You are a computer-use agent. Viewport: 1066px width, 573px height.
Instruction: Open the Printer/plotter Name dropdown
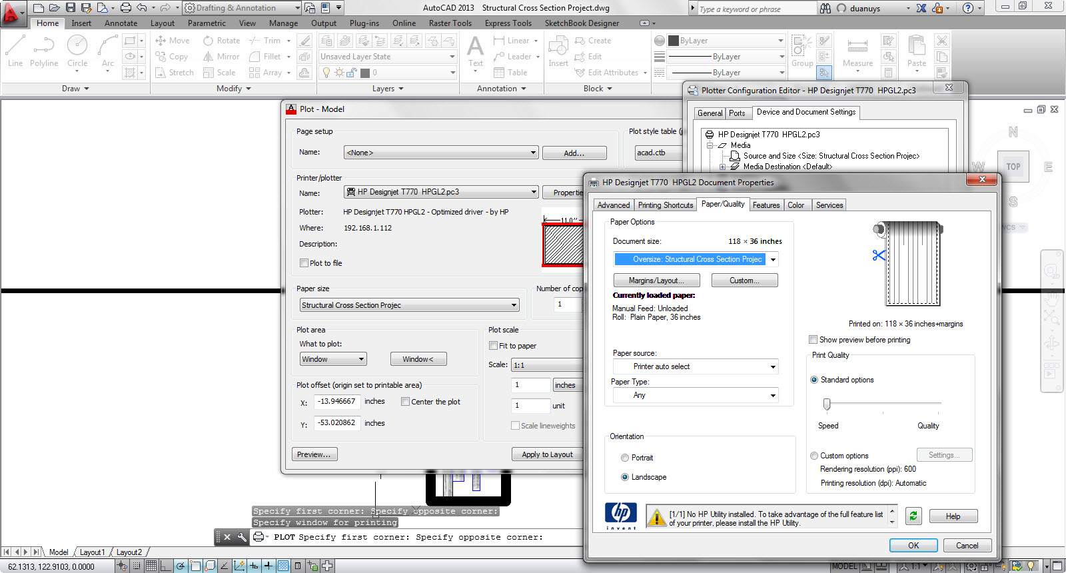pyautogui.click(x=441, y=192)
